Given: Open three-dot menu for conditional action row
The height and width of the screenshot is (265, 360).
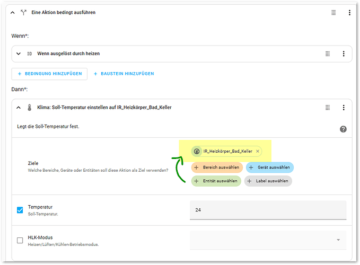Looking at the screenshot, I should pyautogui.click(x=349, y=12).
